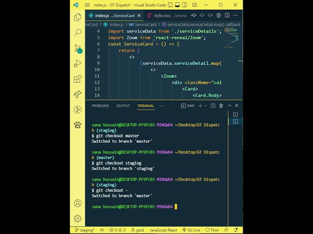Maximize the panel with up chevron
Viewport: 313px width, 234px height.
coord(229,105)
